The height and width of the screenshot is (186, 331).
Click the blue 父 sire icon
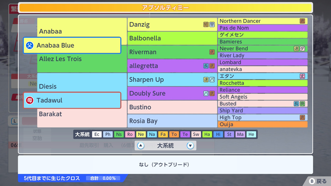pyautogui.click(x=29, y=45)
